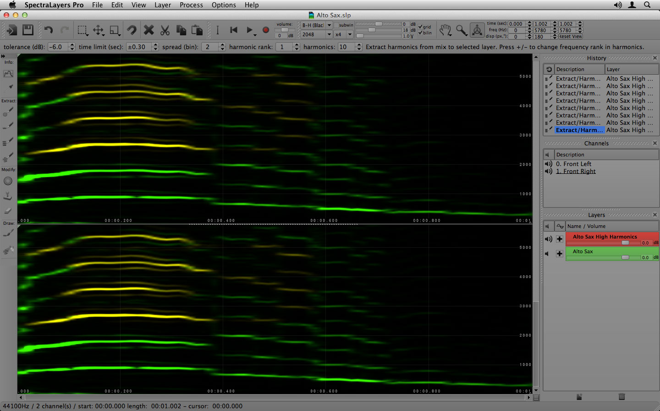The width and height of the screenshot is (660, 411).
Task: Close the Channels panel
Action: [x=654, y=143]
